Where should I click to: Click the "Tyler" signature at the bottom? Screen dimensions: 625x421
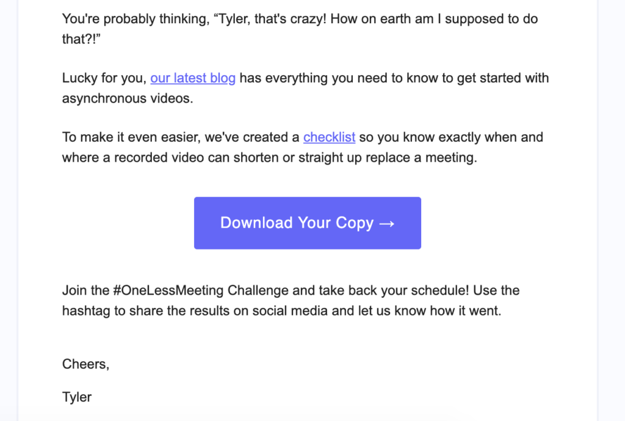pos(77,397)
